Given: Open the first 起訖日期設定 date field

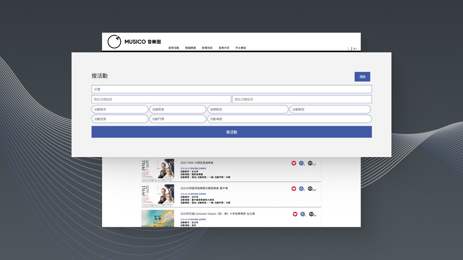Looking at the screenshot, I should click(161, 99).
